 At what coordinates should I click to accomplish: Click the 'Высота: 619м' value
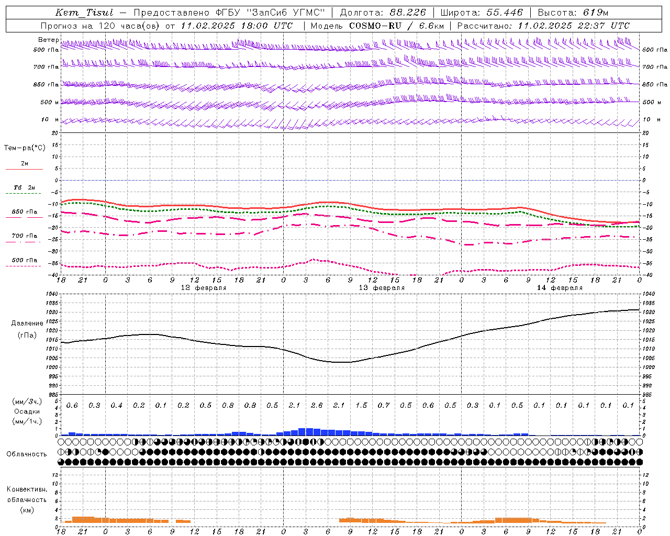[x=573, y=13]
